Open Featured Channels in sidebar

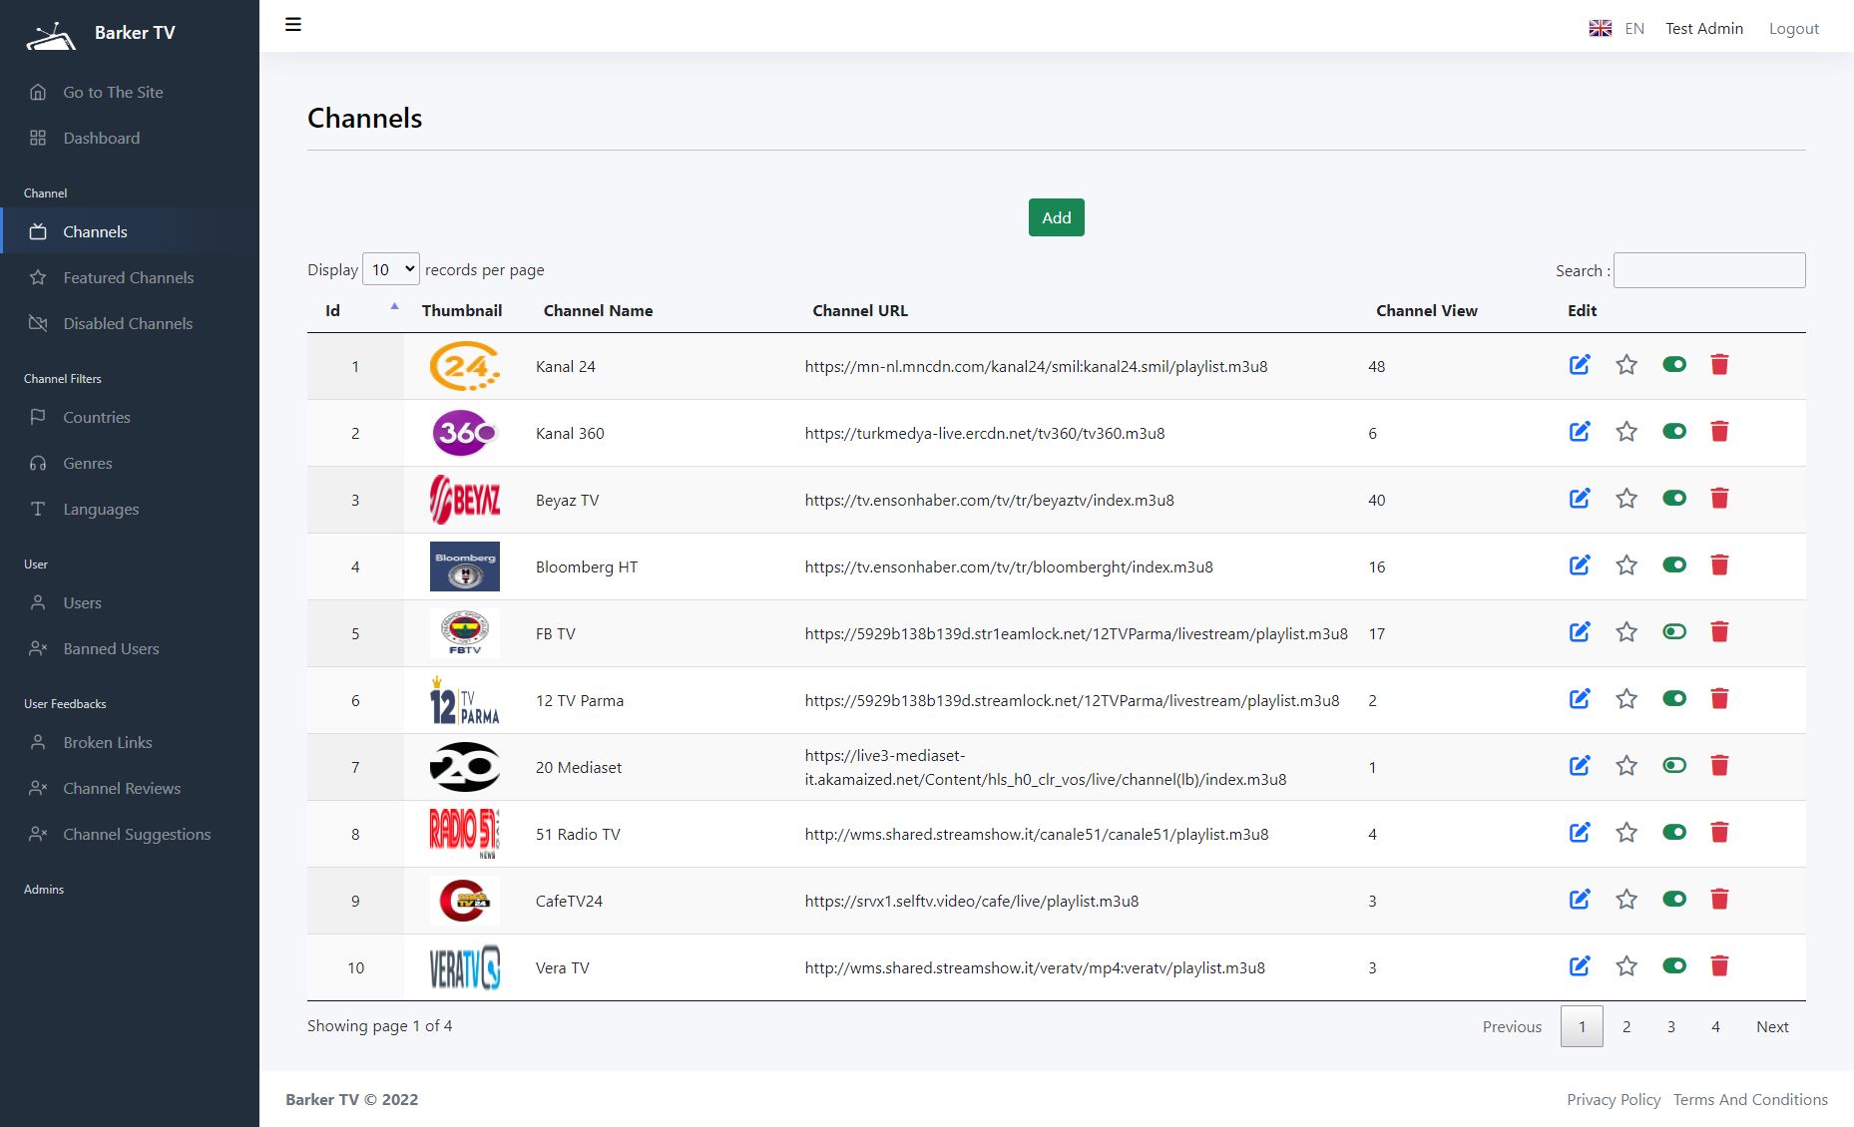click(x=128, y=278)
